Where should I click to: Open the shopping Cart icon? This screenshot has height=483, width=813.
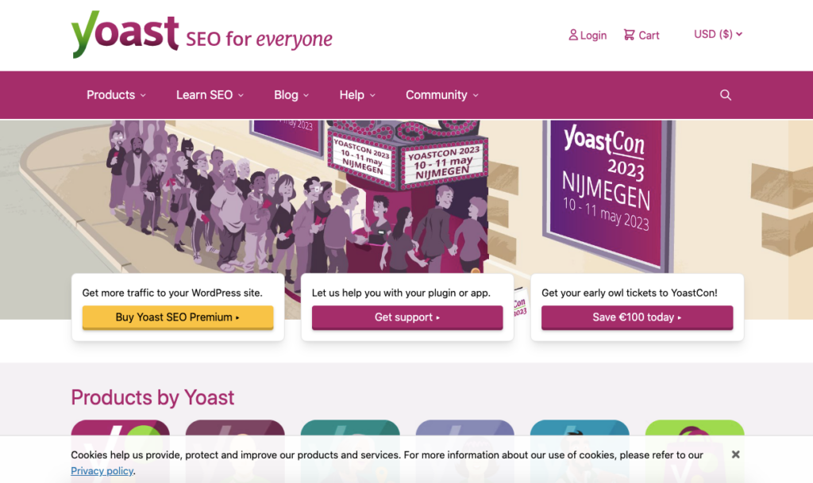coord(629,35)
